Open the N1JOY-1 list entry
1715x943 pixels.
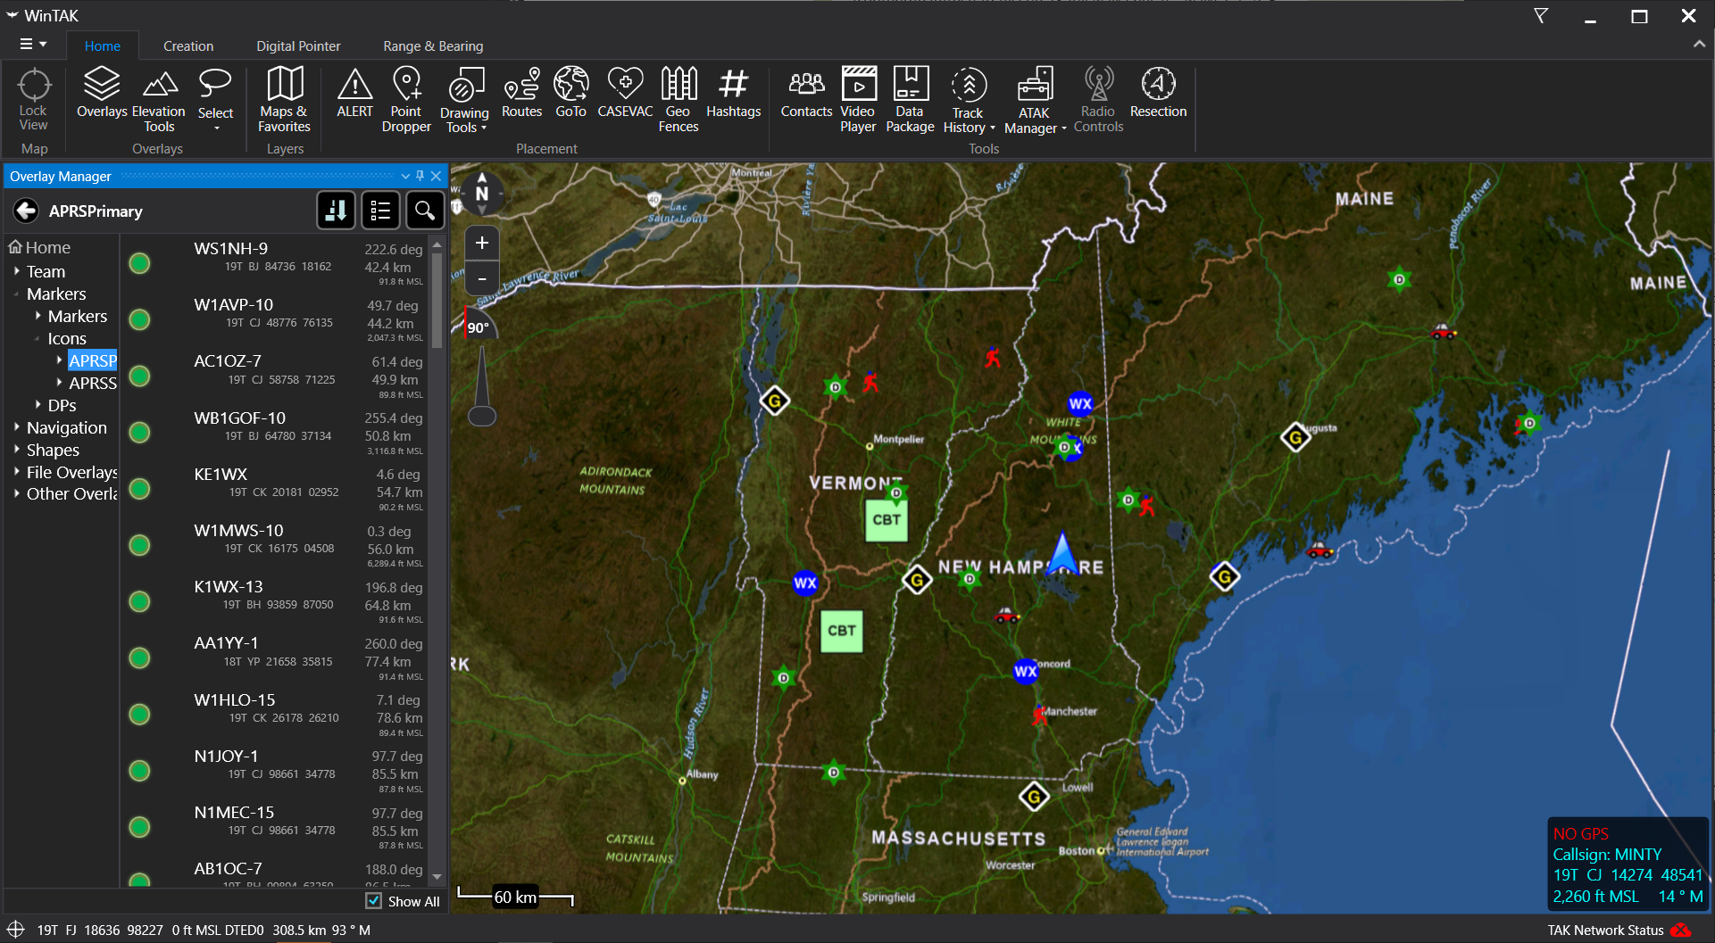[274, 771]
